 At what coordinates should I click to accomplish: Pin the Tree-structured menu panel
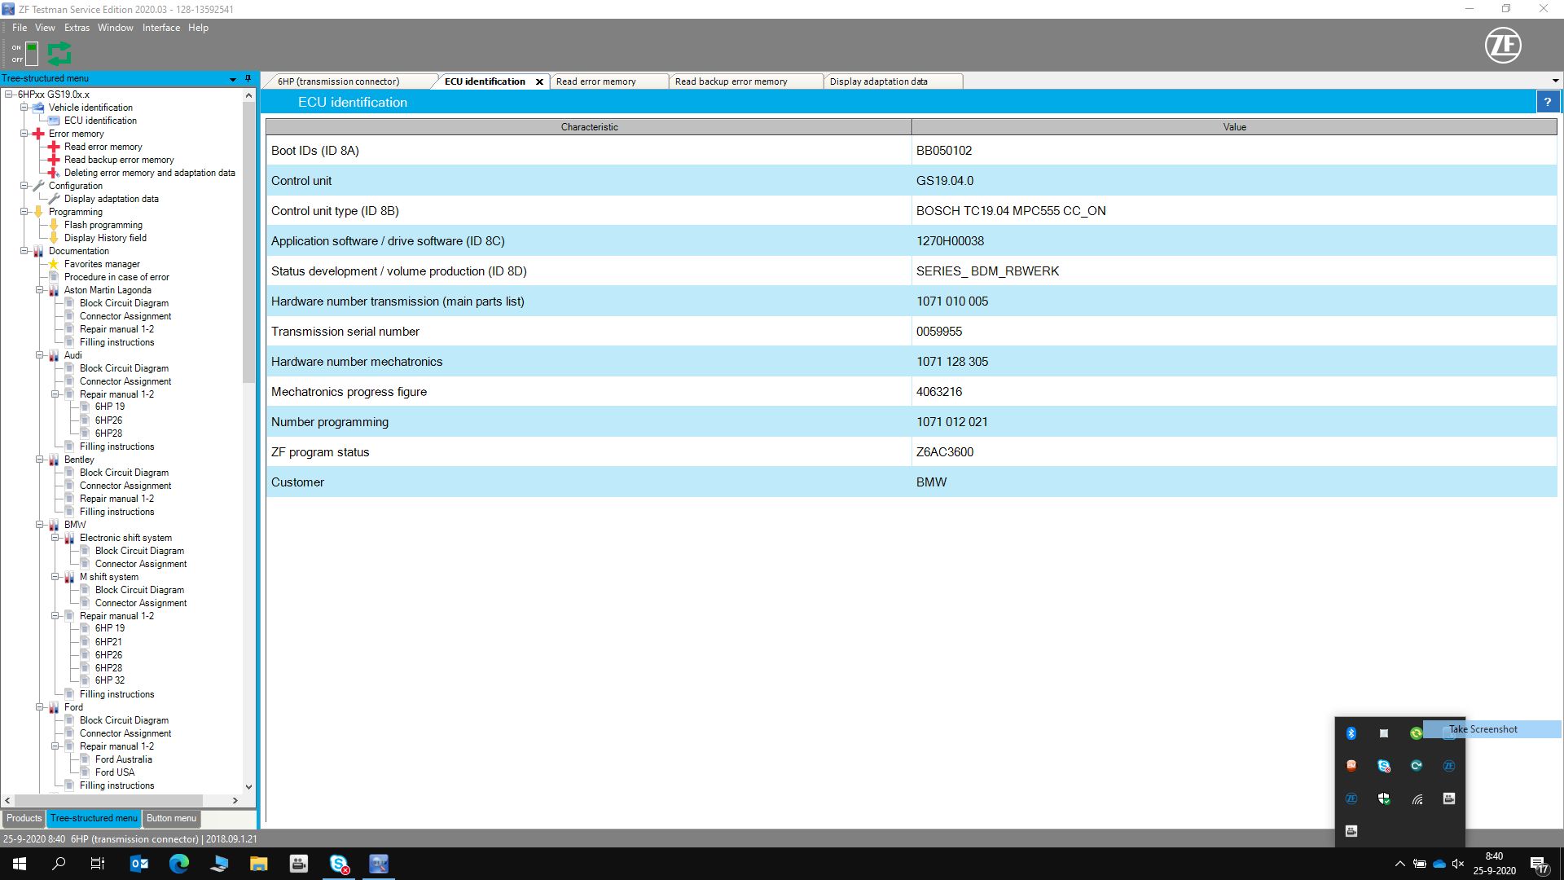248,78
